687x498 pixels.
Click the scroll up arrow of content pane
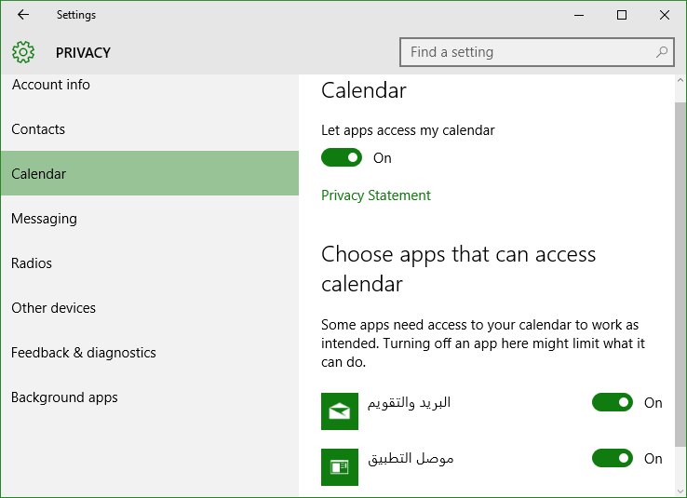(x=680, y=81)
